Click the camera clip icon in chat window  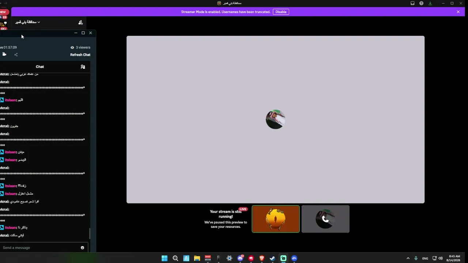(4, 54)
